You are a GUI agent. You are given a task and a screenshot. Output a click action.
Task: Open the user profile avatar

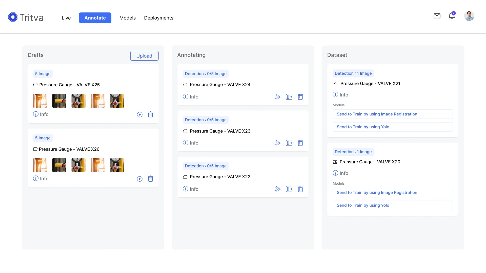click(x=469, y=16)
